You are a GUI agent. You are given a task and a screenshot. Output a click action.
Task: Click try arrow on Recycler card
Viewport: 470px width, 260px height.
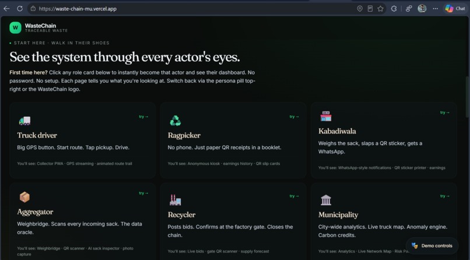[294, 196]
